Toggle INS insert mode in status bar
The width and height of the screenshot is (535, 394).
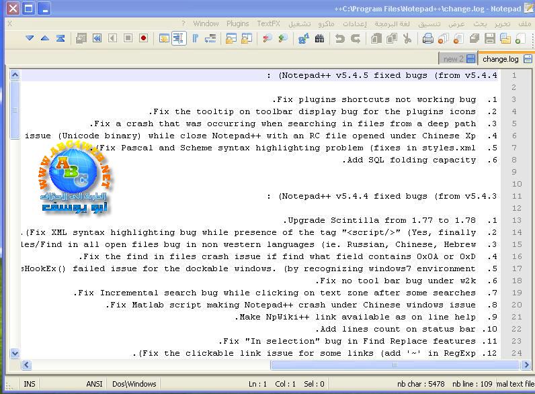click(x=30, y=384)
